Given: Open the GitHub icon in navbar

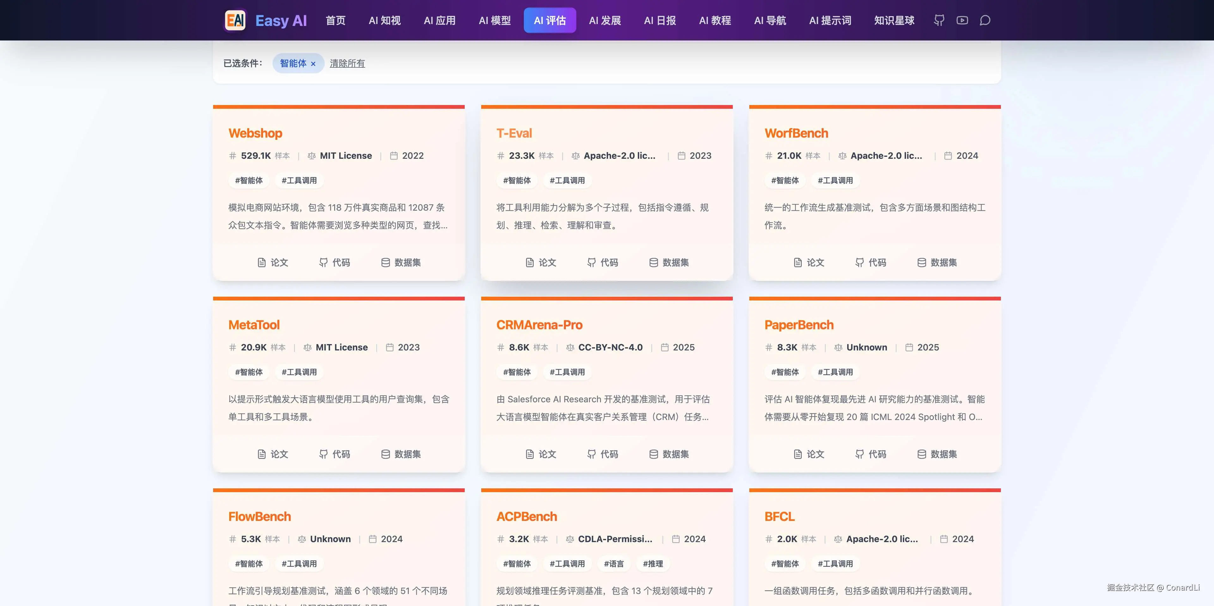Looking at the screenshot, I should pyautogui.click(x=939, y=20).
